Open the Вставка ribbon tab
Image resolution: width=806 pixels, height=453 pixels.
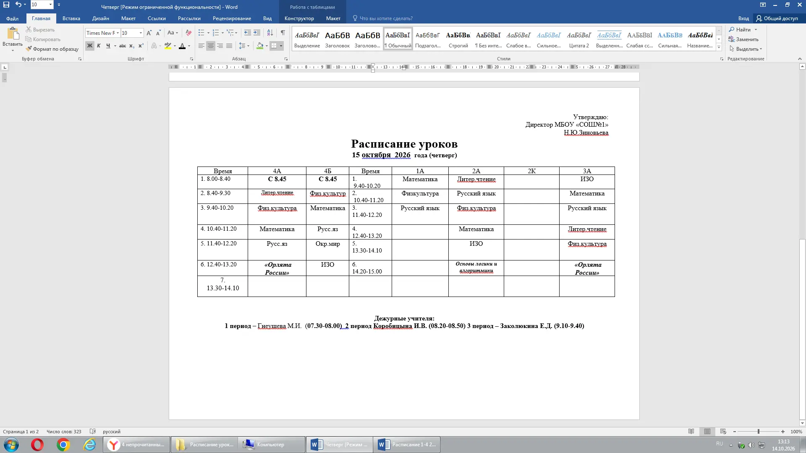[x=71, y=18]
